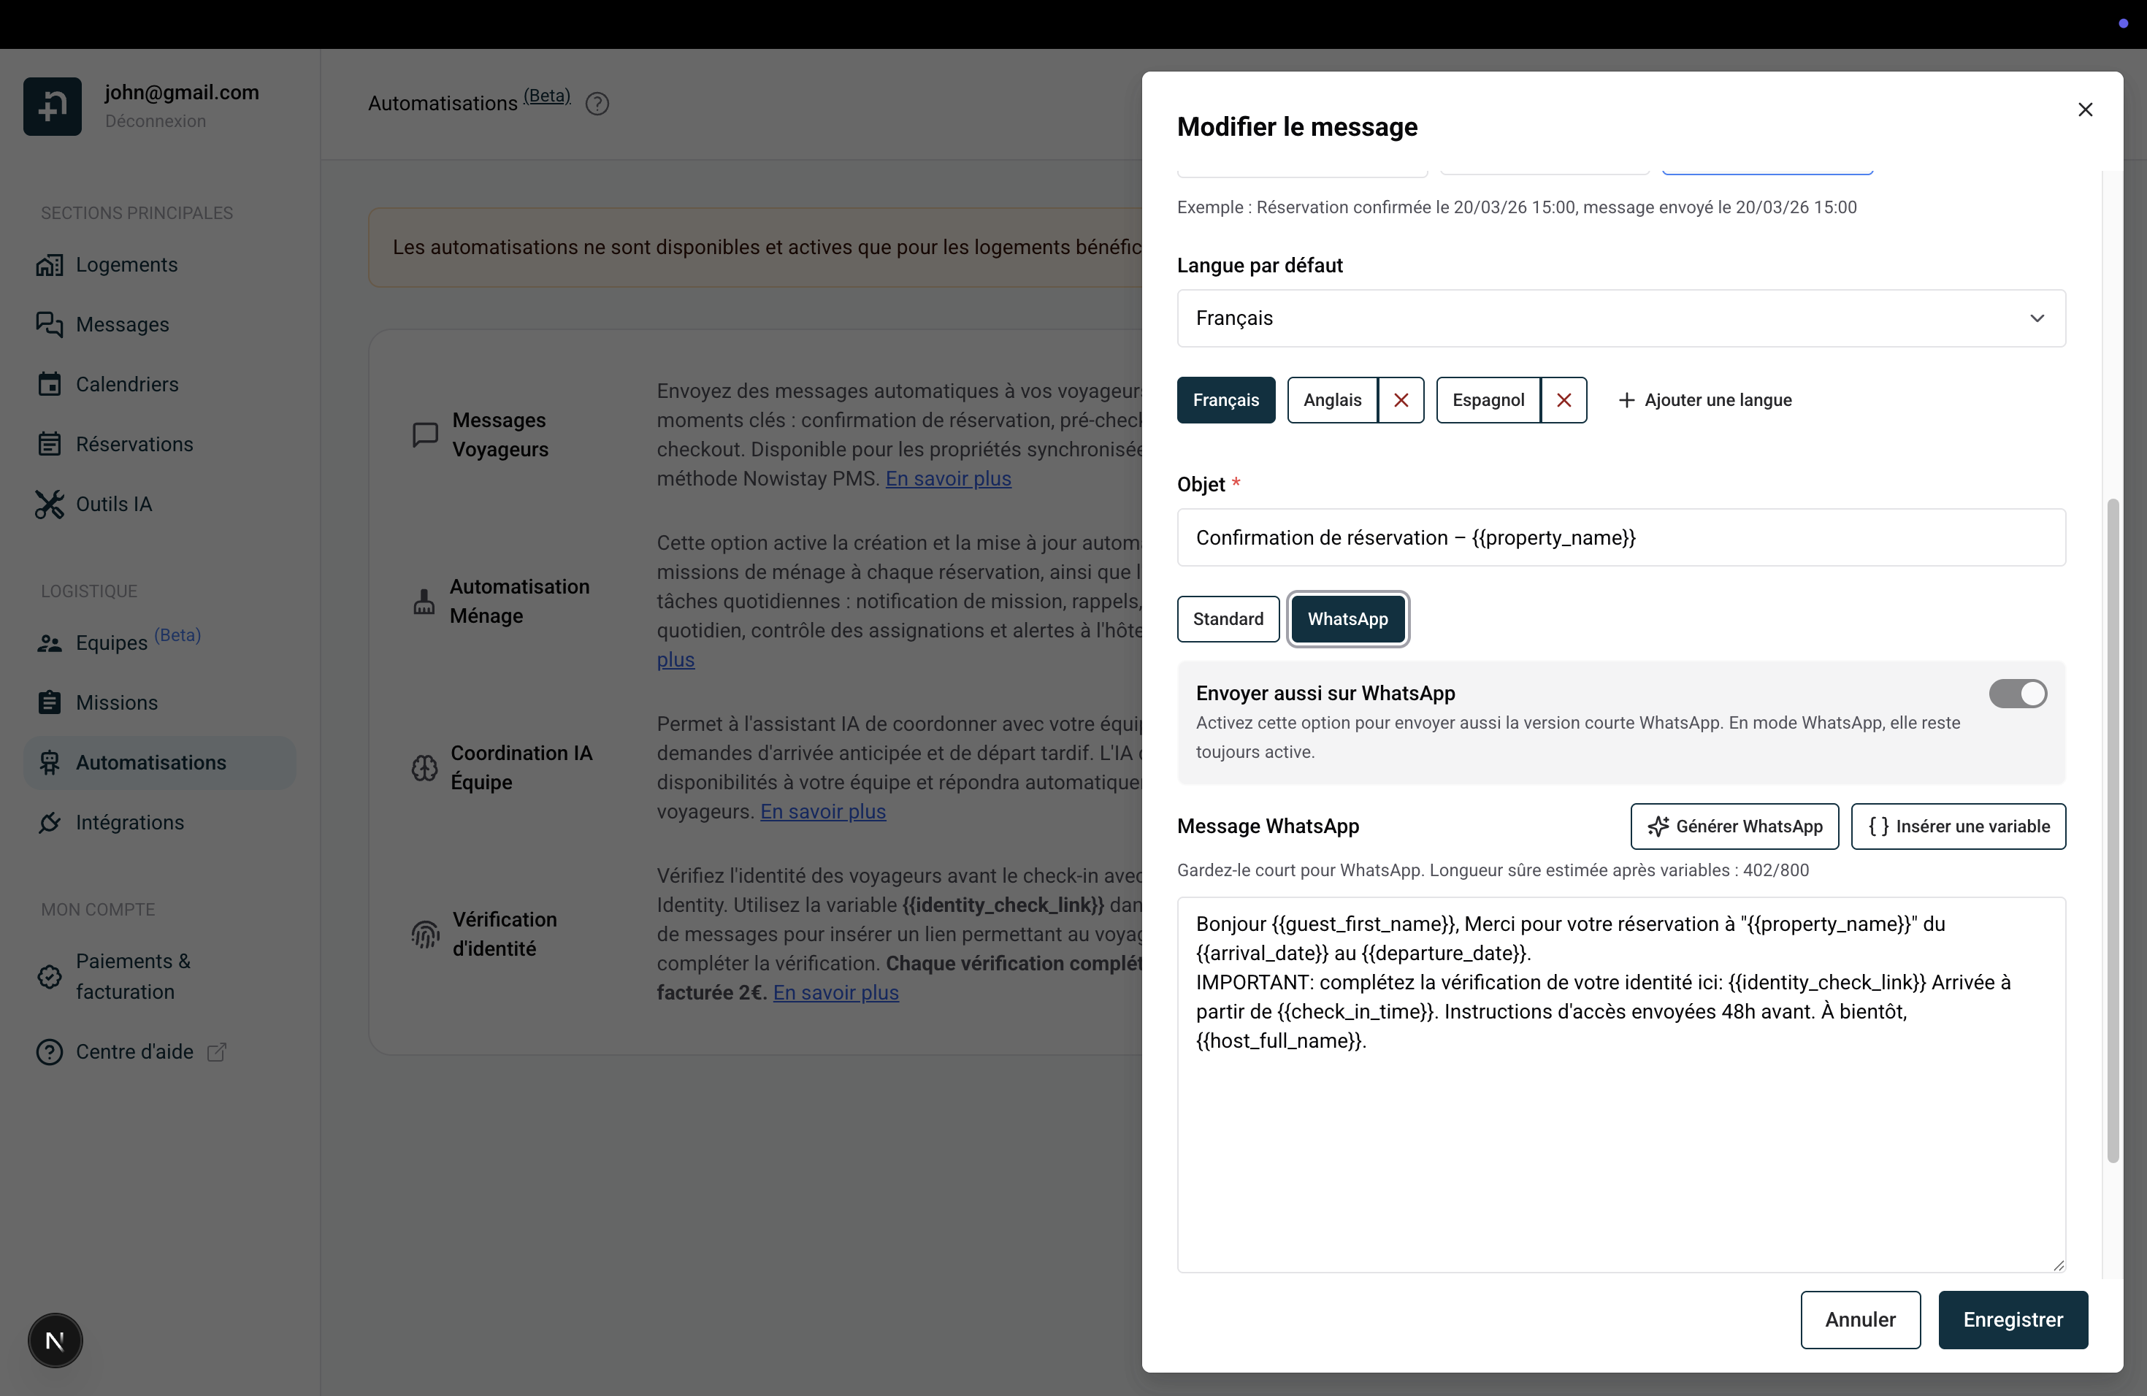
Task: Select the Automatisations sidebar item
Action: 160,762
